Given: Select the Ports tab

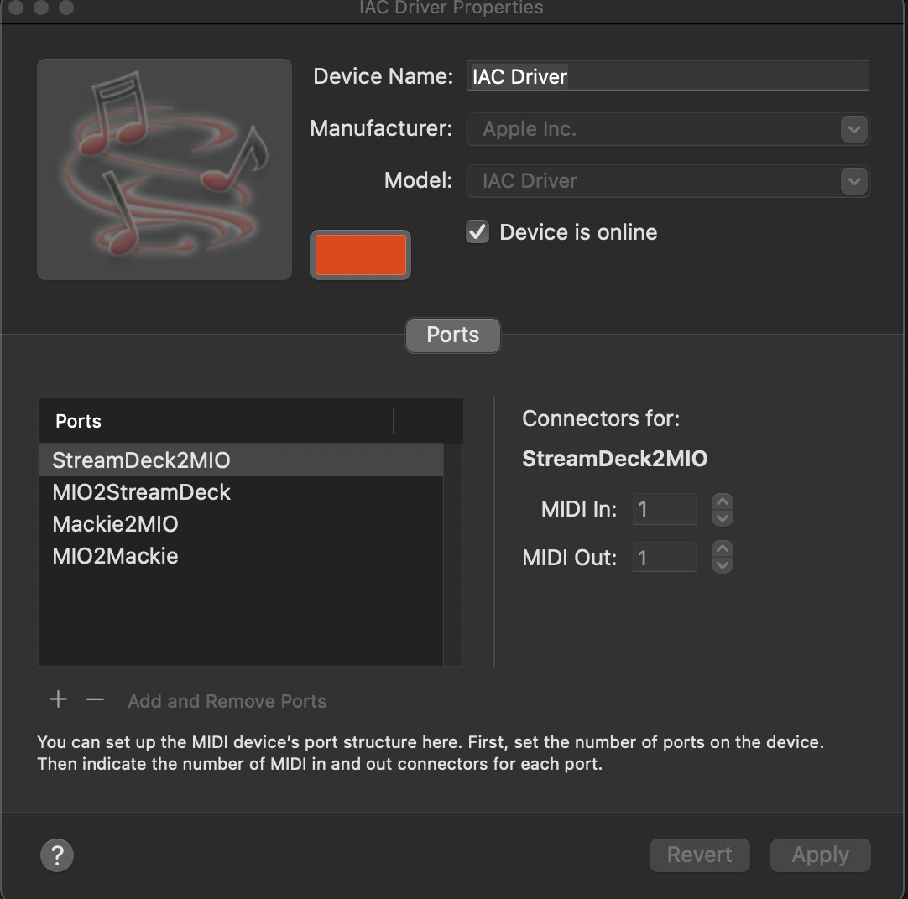Looking at the screenshot, I should [x=452, y=335].
